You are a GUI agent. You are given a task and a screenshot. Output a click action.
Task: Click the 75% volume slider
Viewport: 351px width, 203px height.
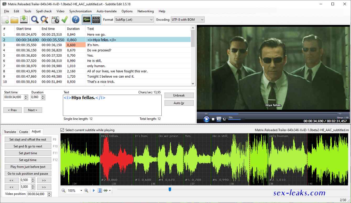pyautogui.click(x=237, y=120)
